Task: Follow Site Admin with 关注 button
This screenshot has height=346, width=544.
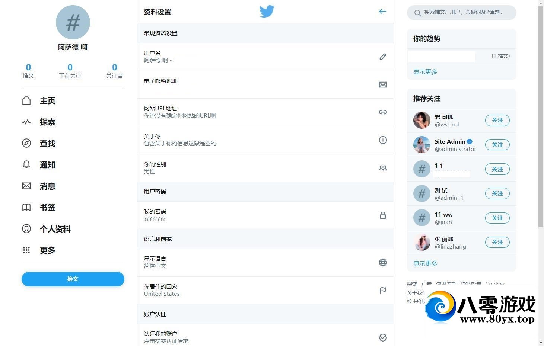Action: [497, 145]
